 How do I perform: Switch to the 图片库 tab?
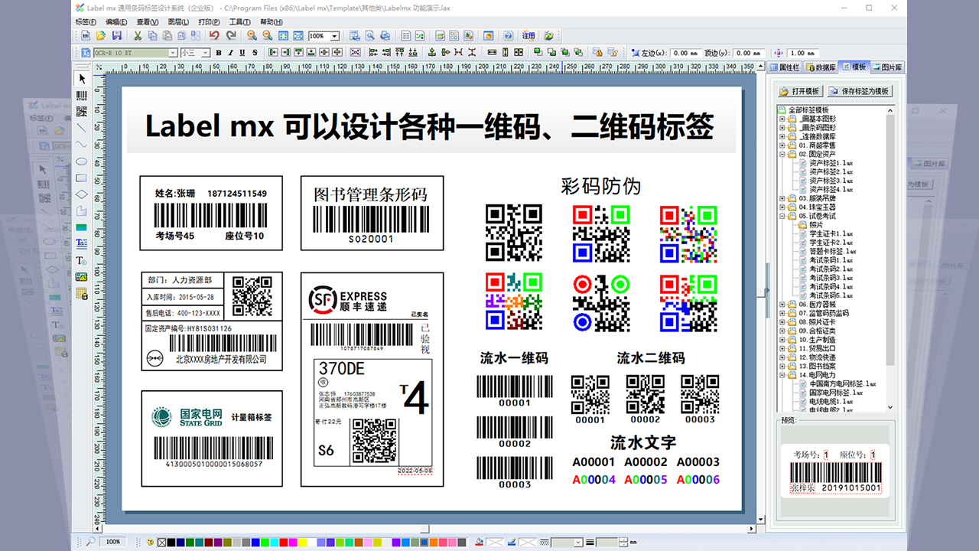[886, 67]
